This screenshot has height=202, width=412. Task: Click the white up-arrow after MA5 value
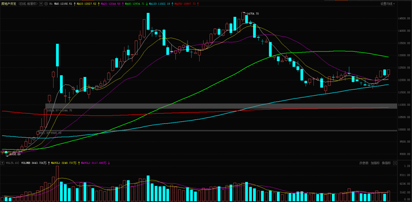click(x=75, y=4)
